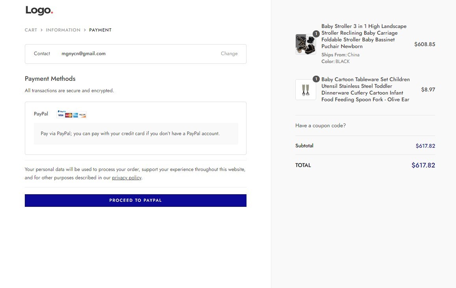Click the stroller price $608.85
Image resolution: width=456 pixels, height=288 pixels.
pos(424,44)
